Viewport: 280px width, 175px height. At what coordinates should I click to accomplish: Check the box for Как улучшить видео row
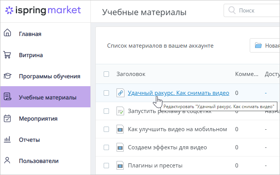pyautogui.click(x=106, y=129)
